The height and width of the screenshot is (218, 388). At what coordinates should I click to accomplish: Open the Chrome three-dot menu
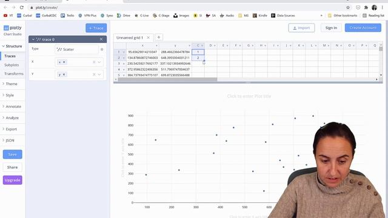tap(383, 8)
